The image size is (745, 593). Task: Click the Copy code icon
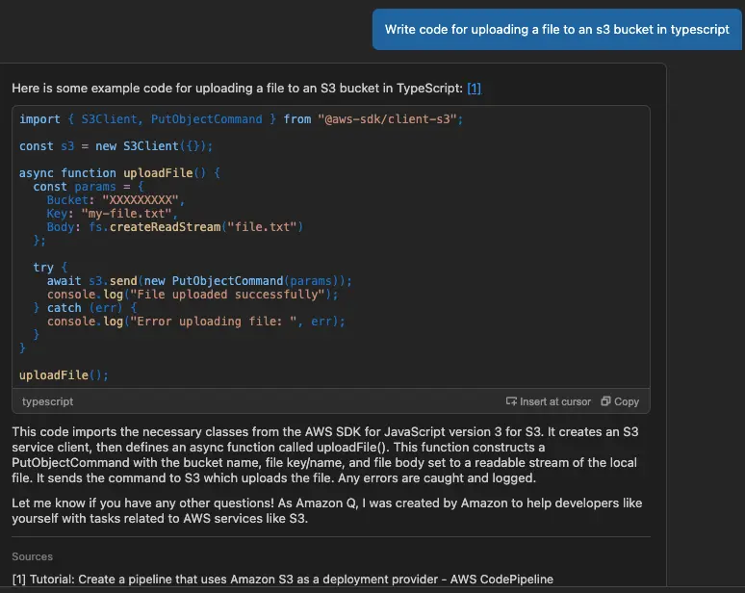tap(606, 401)
